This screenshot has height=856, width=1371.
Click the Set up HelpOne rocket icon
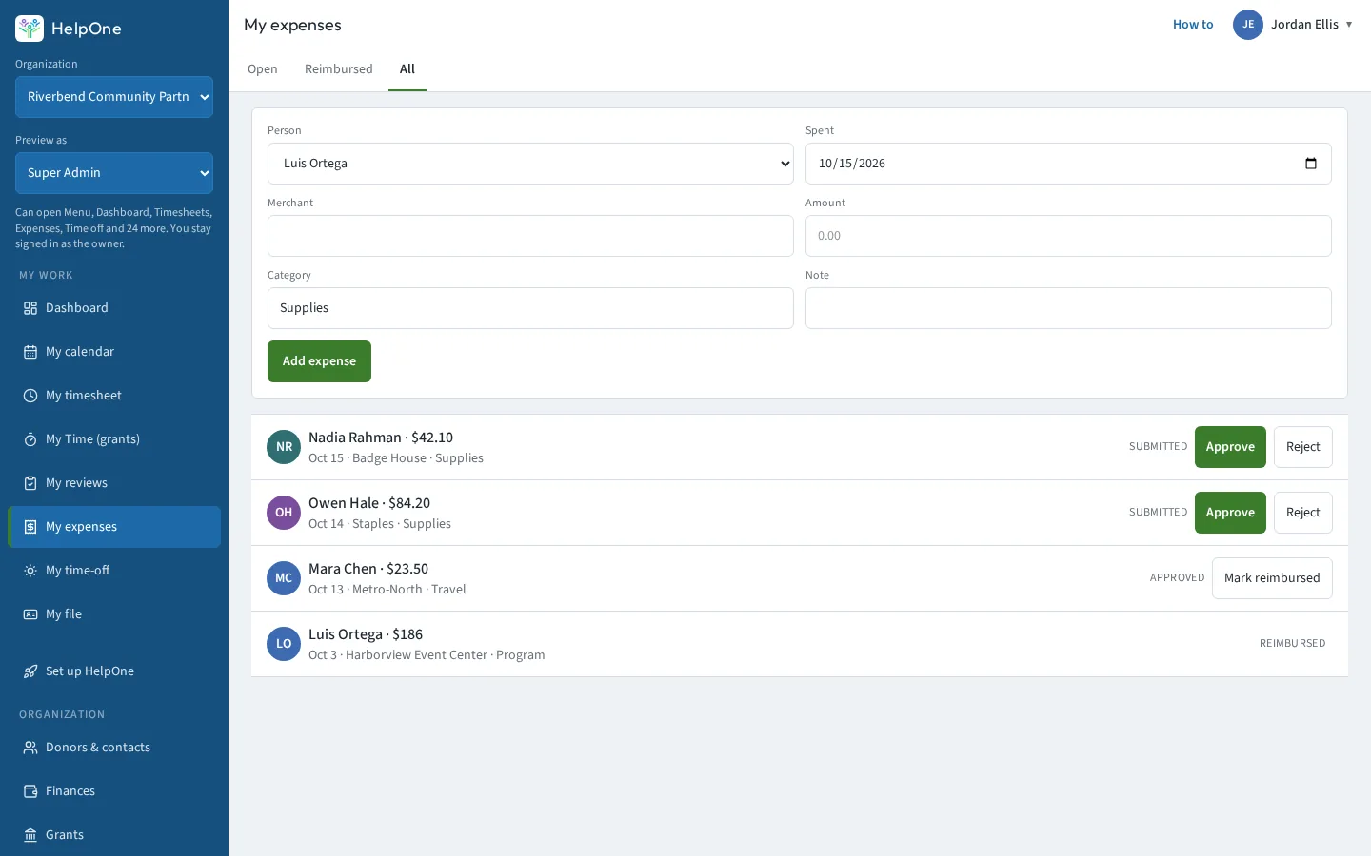coord(30,671)
